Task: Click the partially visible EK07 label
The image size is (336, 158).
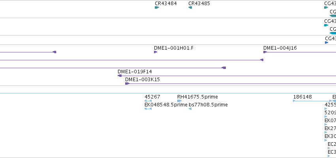Action: click(330, 121)
